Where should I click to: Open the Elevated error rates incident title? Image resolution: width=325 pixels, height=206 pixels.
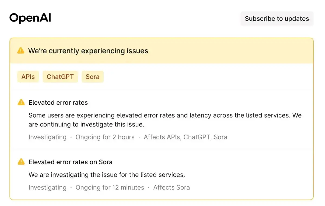(58, 103)
